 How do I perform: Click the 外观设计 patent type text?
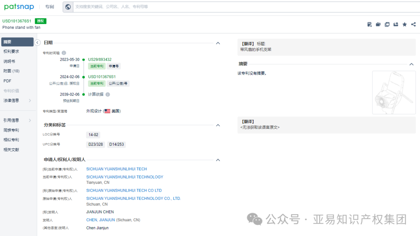click(94, 111)
